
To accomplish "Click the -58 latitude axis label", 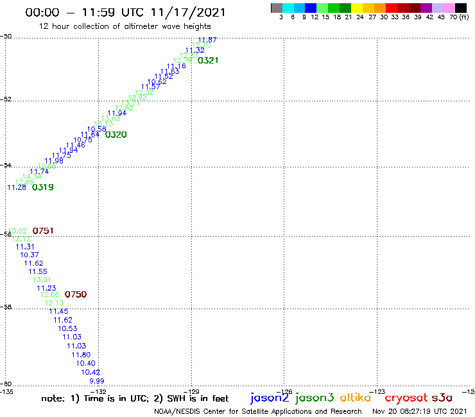I will click(6, 307).
